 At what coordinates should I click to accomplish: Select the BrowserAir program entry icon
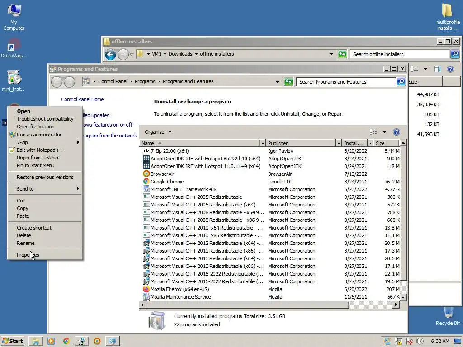[146, 174]
